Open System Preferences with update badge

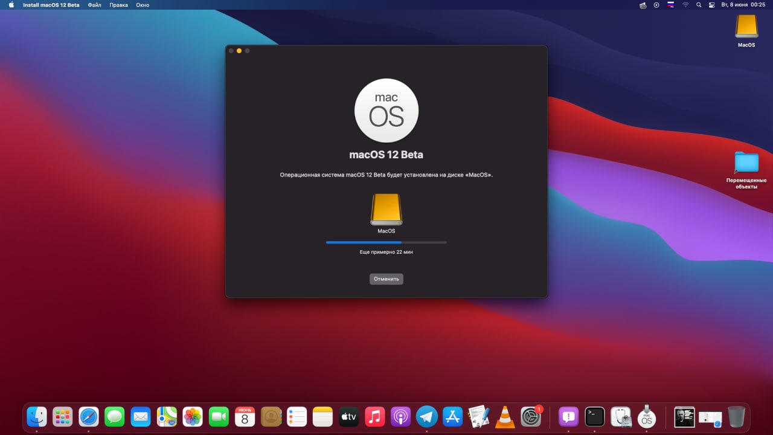(531, 416)
